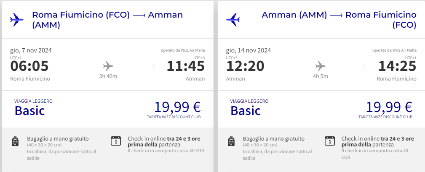The image size is (425, 172).
Task: Select Basic fare label in return card
Action: (x=246, y=110)
